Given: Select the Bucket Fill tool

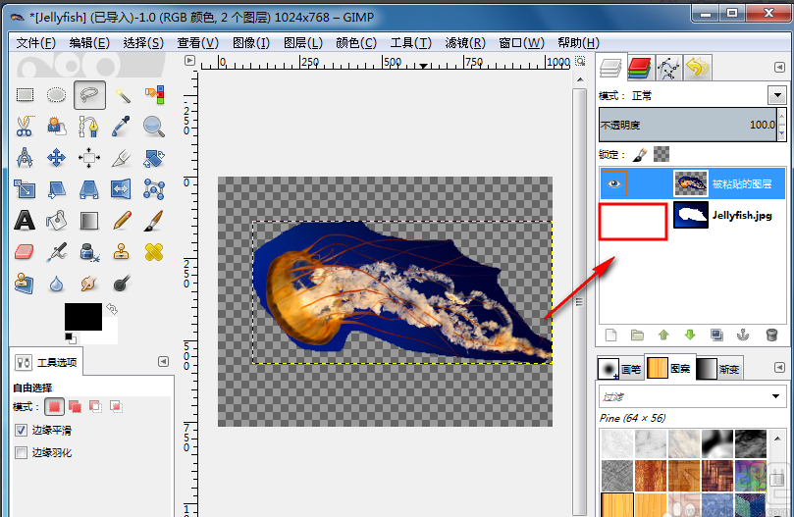Looking at the screenshot, I should tap(56, 221).
